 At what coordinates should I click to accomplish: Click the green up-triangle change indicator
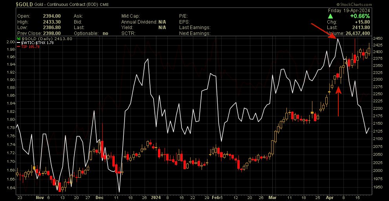click(330, 16)
